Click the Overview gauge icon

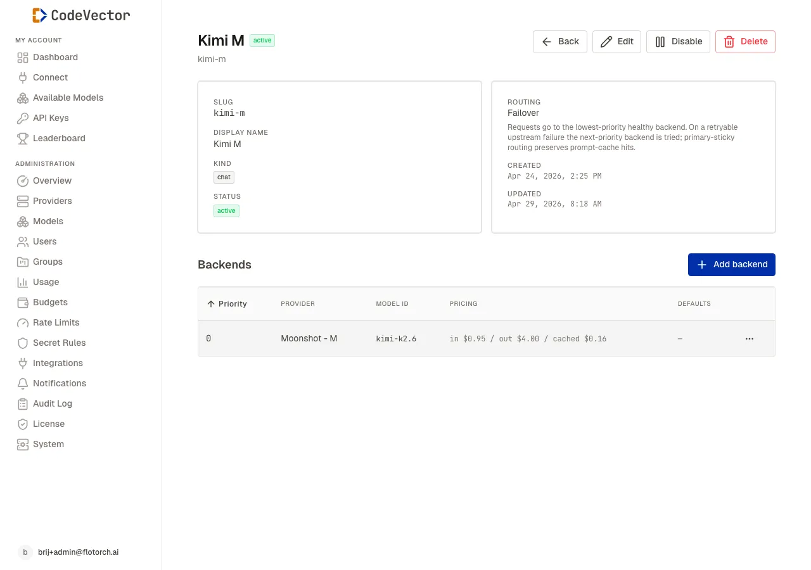click(23, 180)
